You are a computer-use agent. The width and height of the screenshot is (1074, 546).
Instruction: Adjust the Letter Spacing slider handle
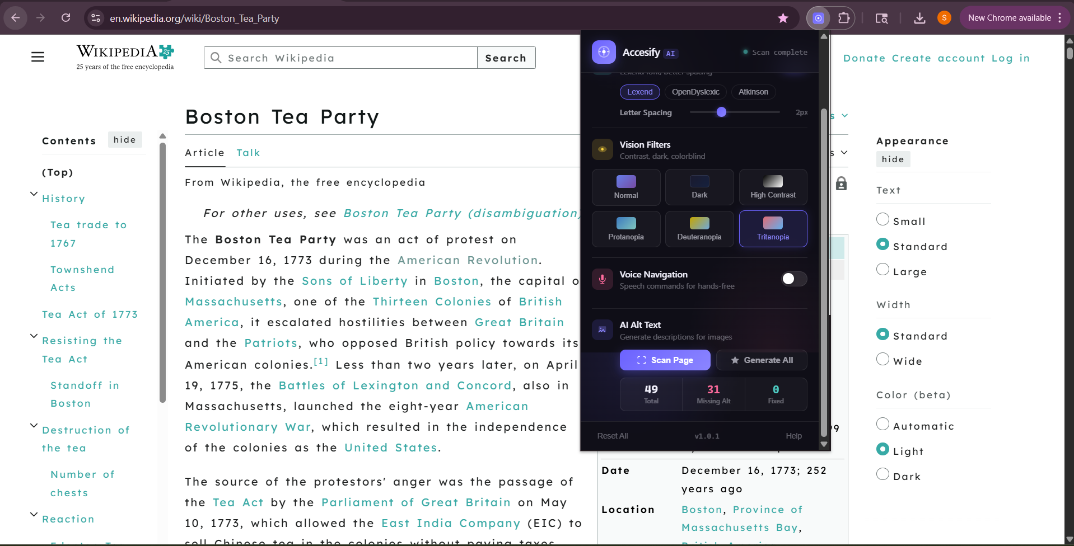pos(722,112)
